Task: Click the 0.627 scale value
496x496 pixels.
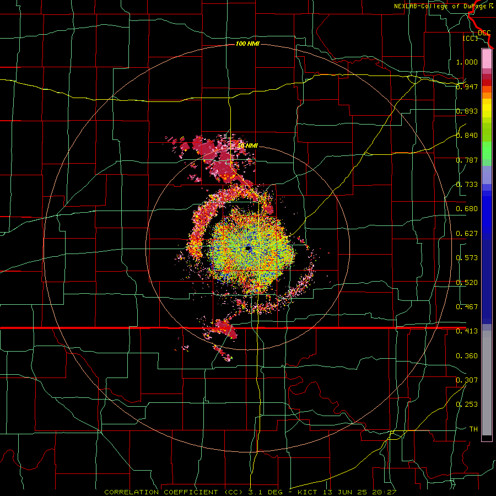Action: tap(467, 234)
